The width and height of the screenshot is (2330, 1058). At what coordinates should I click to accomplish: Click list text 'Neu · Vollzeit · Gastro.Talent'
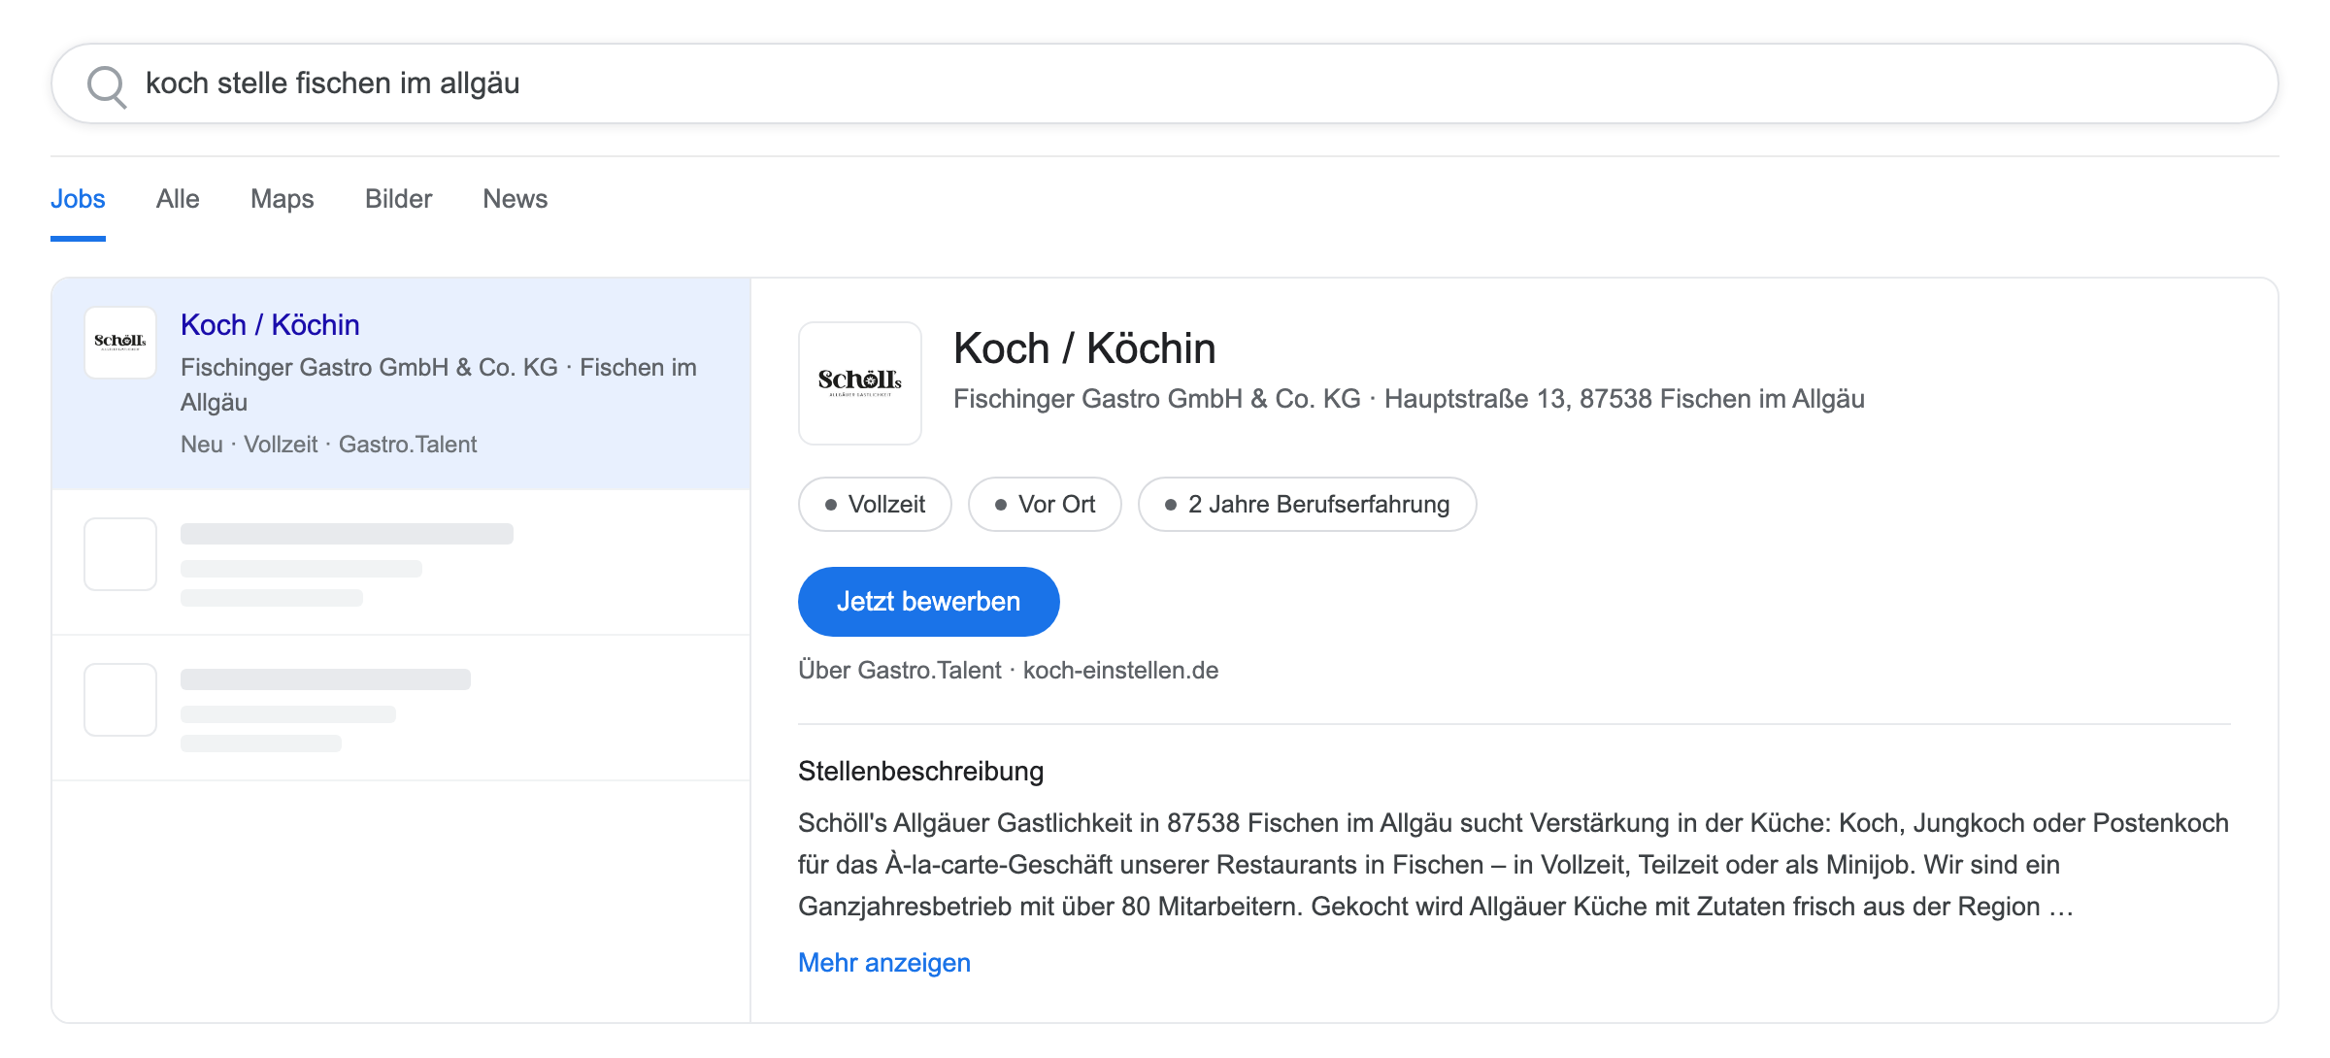tap(328, 445)
